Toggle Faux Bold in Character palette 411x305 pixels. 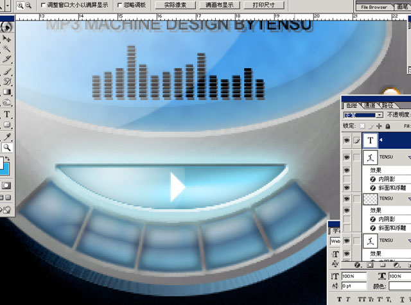(x=340, y=299)
